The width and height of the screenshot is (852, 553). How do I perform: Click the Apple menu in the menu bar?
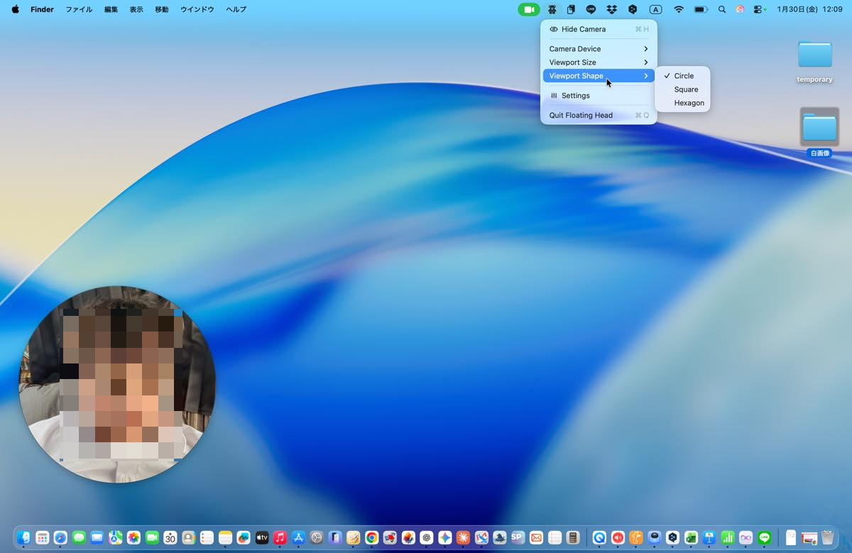[15, 9]
